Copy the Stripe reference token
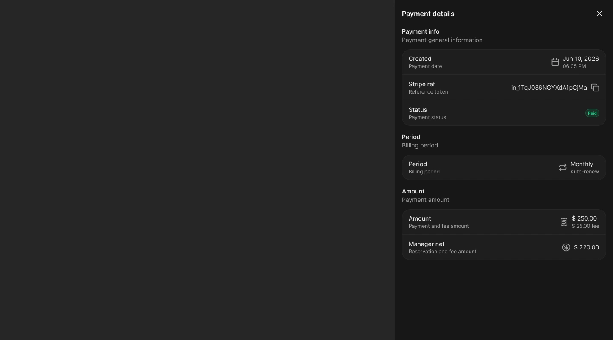Viewport: 613px width, 340px height. click(595, 88)
